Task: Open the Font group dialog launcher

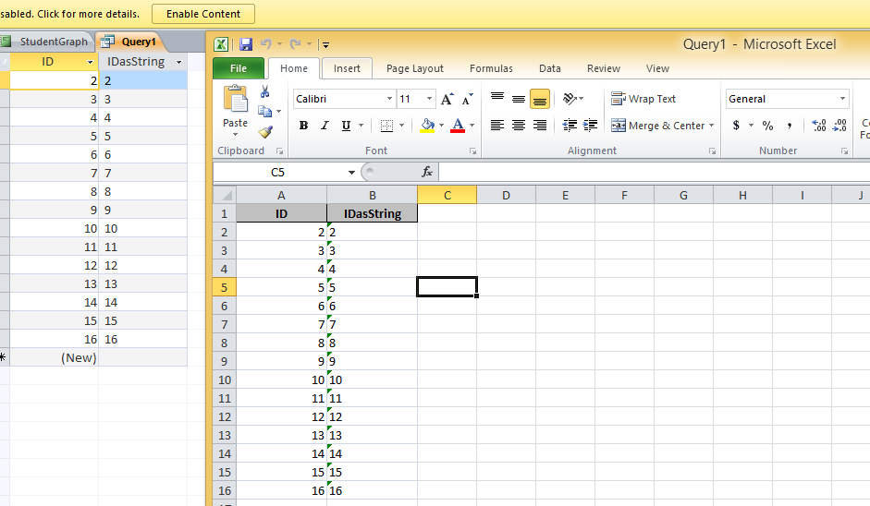Action: [x=472, y=151]
